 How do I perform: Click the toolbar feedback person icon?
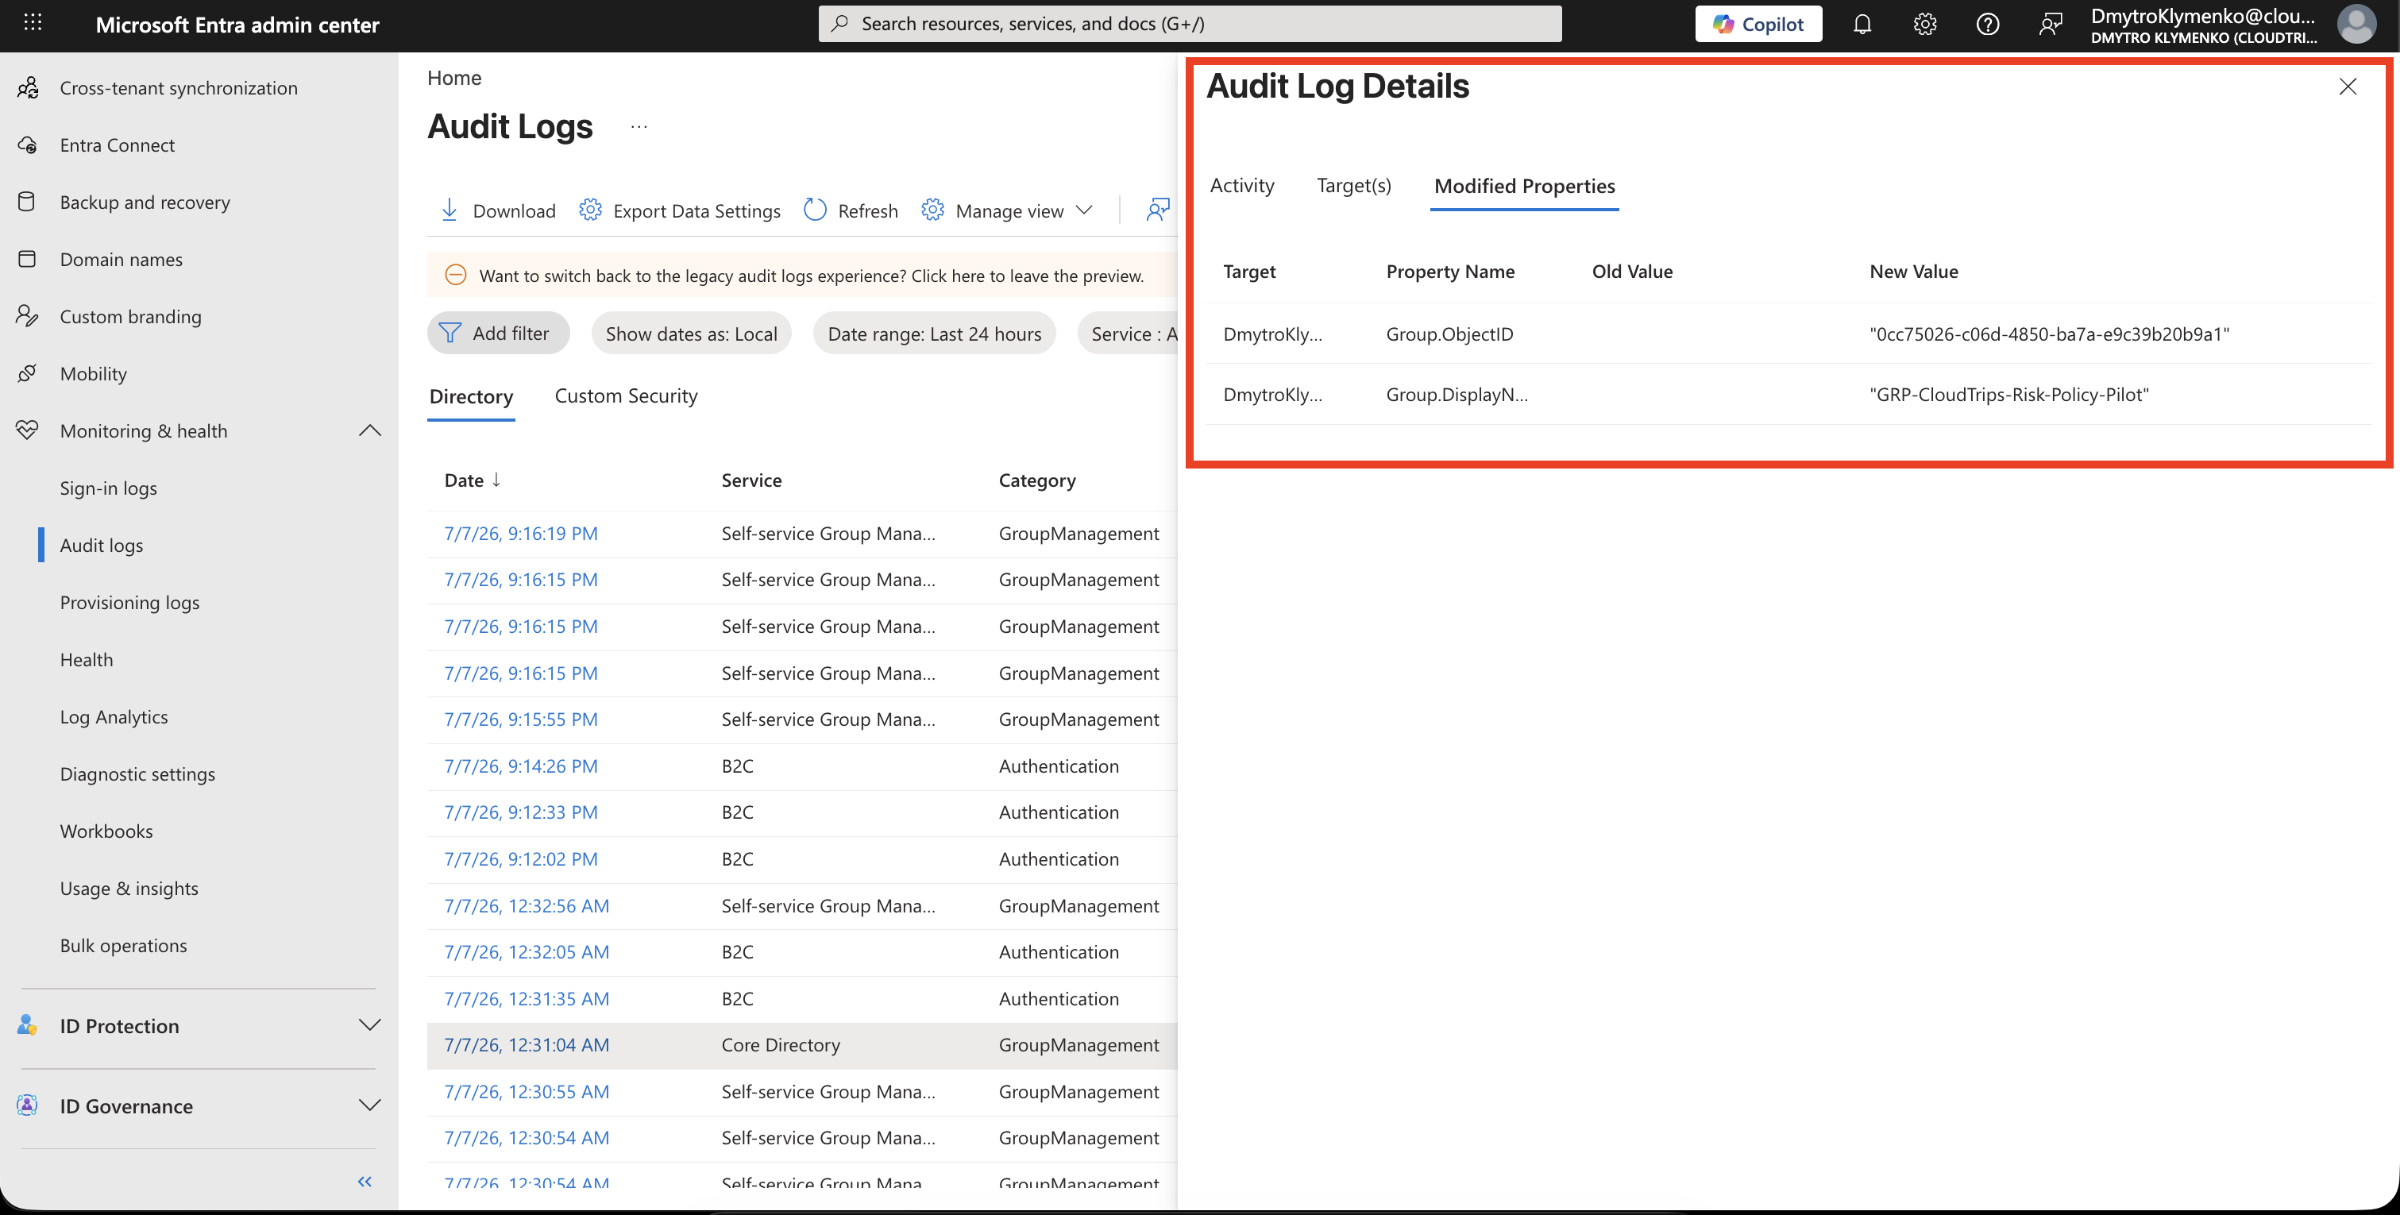1158,210
